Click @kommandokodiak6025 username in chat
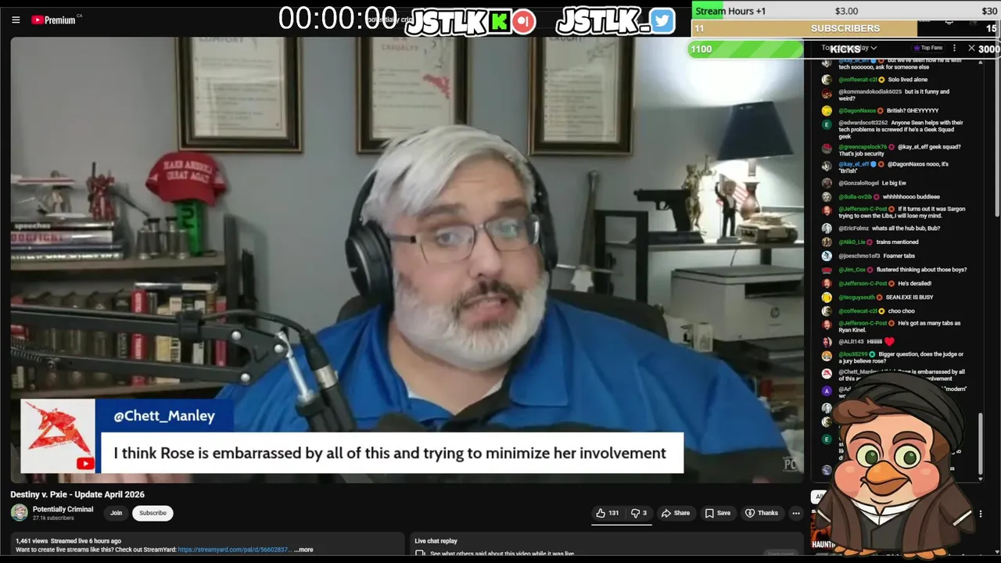 pos(870,91)
